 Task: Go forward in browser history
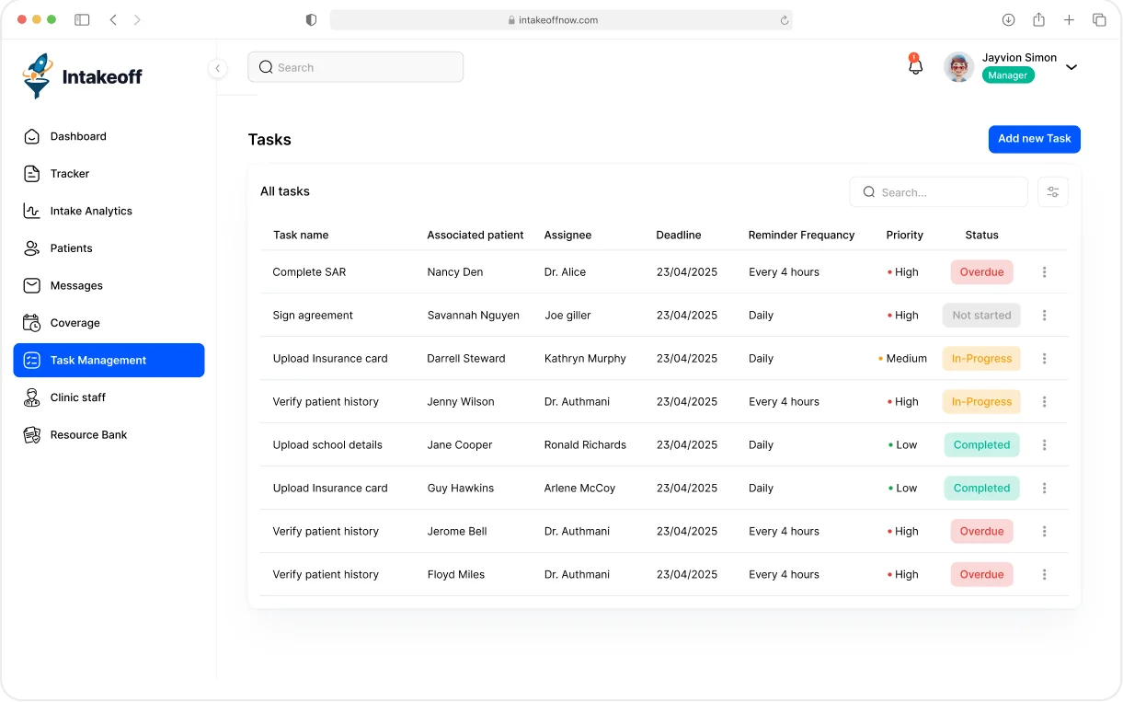click(x=137, y=19)
